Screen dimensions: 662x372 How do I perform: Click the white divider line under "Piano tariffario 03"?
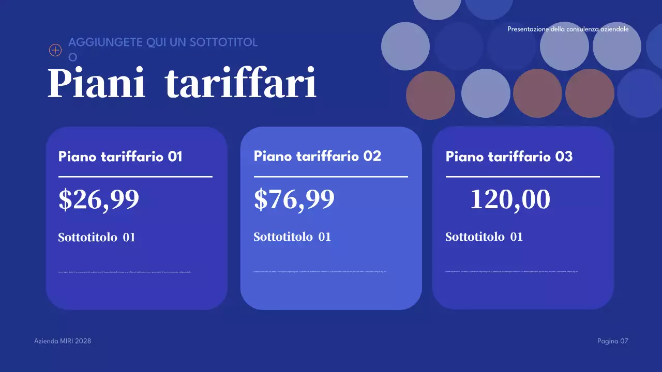click(523, 177)
